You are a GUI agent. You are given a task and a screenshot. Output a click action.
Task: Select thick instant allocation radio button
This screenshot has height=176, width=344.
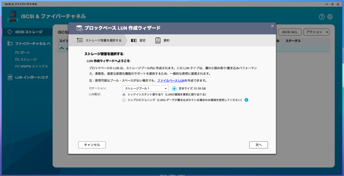[124, 95]
